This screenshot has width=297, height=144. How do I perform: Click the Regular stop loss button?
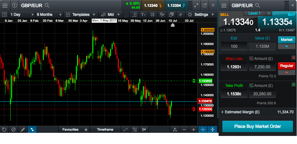pos(287,66)
